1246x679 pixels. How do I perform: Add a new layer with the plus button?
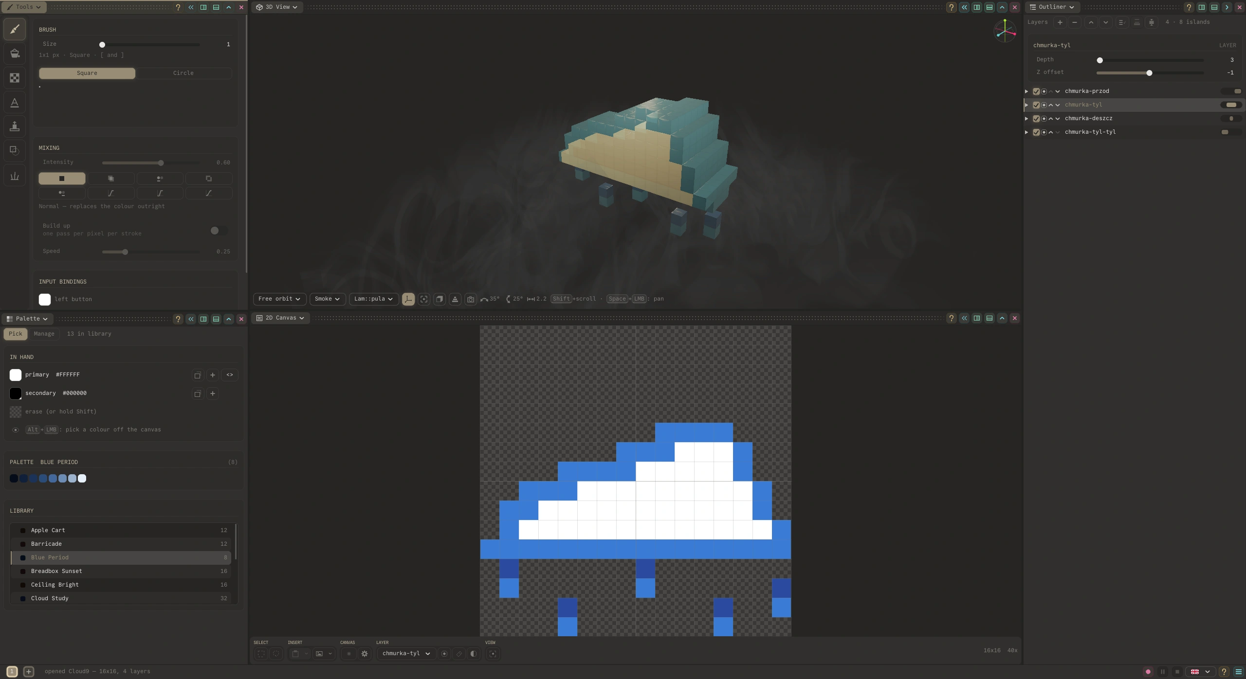1060,22
